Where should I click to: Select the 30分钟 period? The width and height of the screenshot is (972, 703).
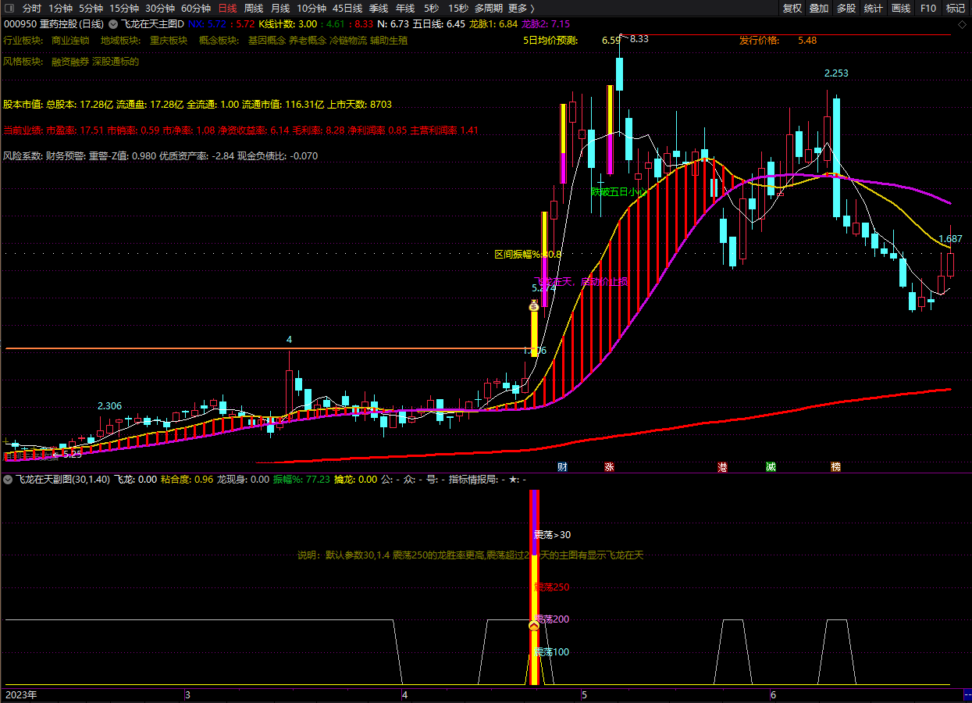tap(160, 8)
